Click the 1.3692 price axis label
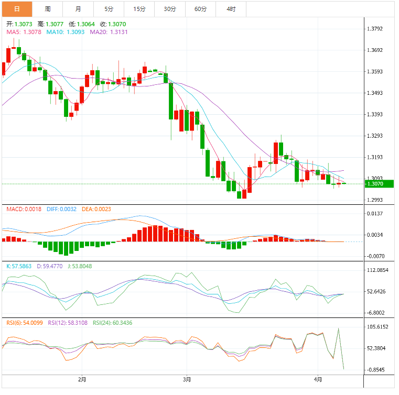 pyautogui.click(x=374, y=50)
